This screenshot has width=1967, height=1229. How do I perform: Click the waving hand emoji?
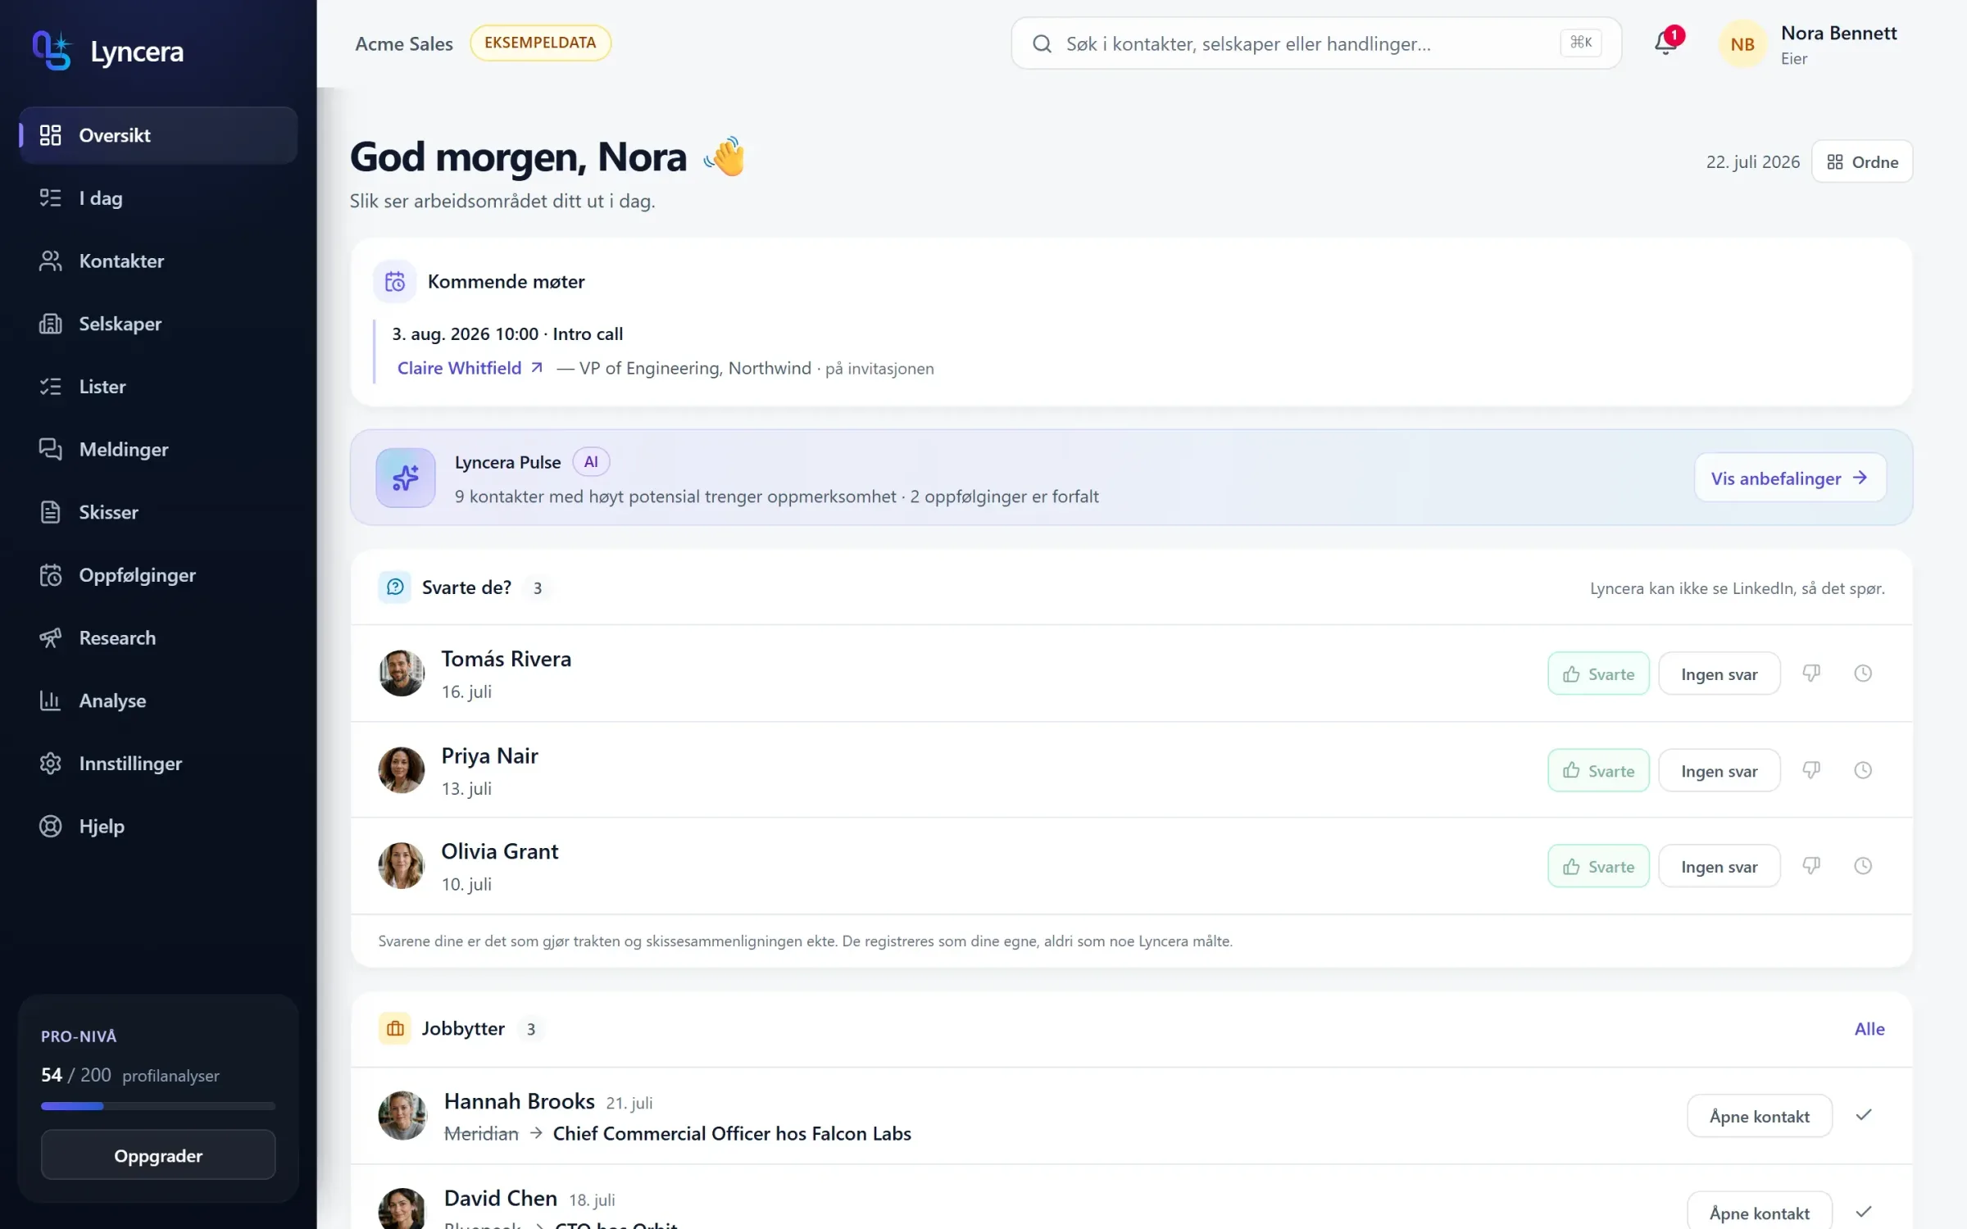click(x=725, y=156)
